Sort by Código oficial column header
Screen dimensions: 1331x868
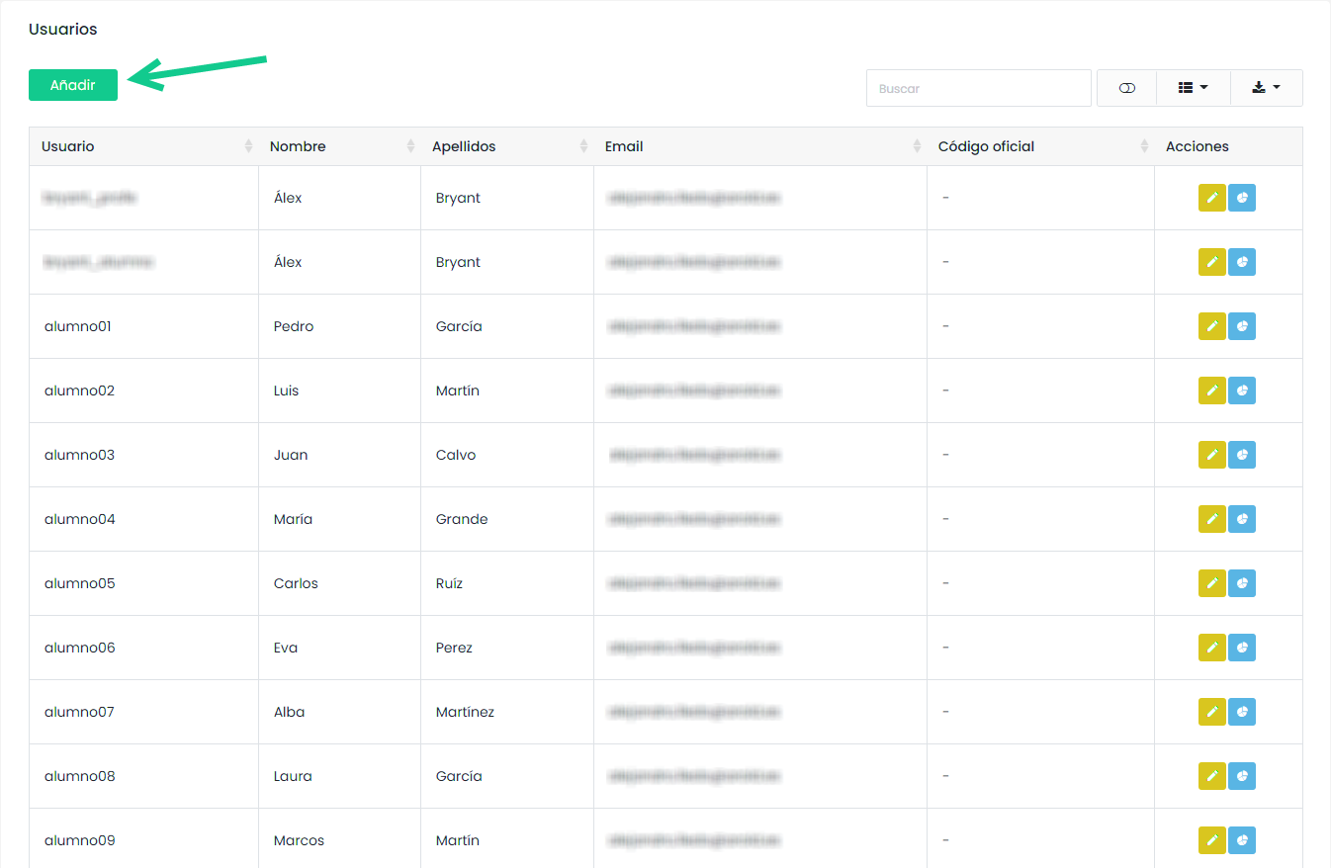point(1039,146)
